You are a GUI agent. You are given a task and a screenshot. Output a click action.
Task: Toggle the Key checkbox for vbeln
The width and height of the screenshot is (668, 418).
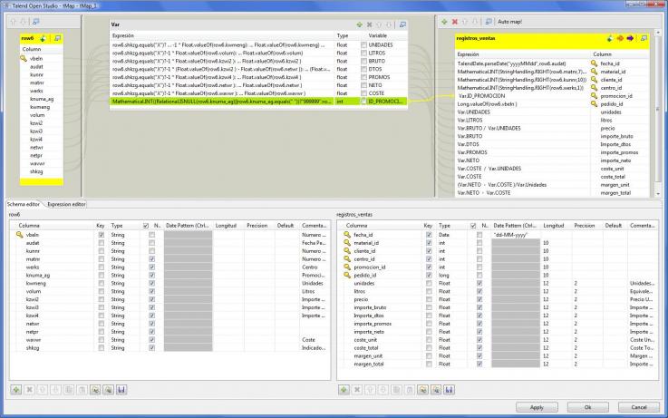[x=101, y=234]
